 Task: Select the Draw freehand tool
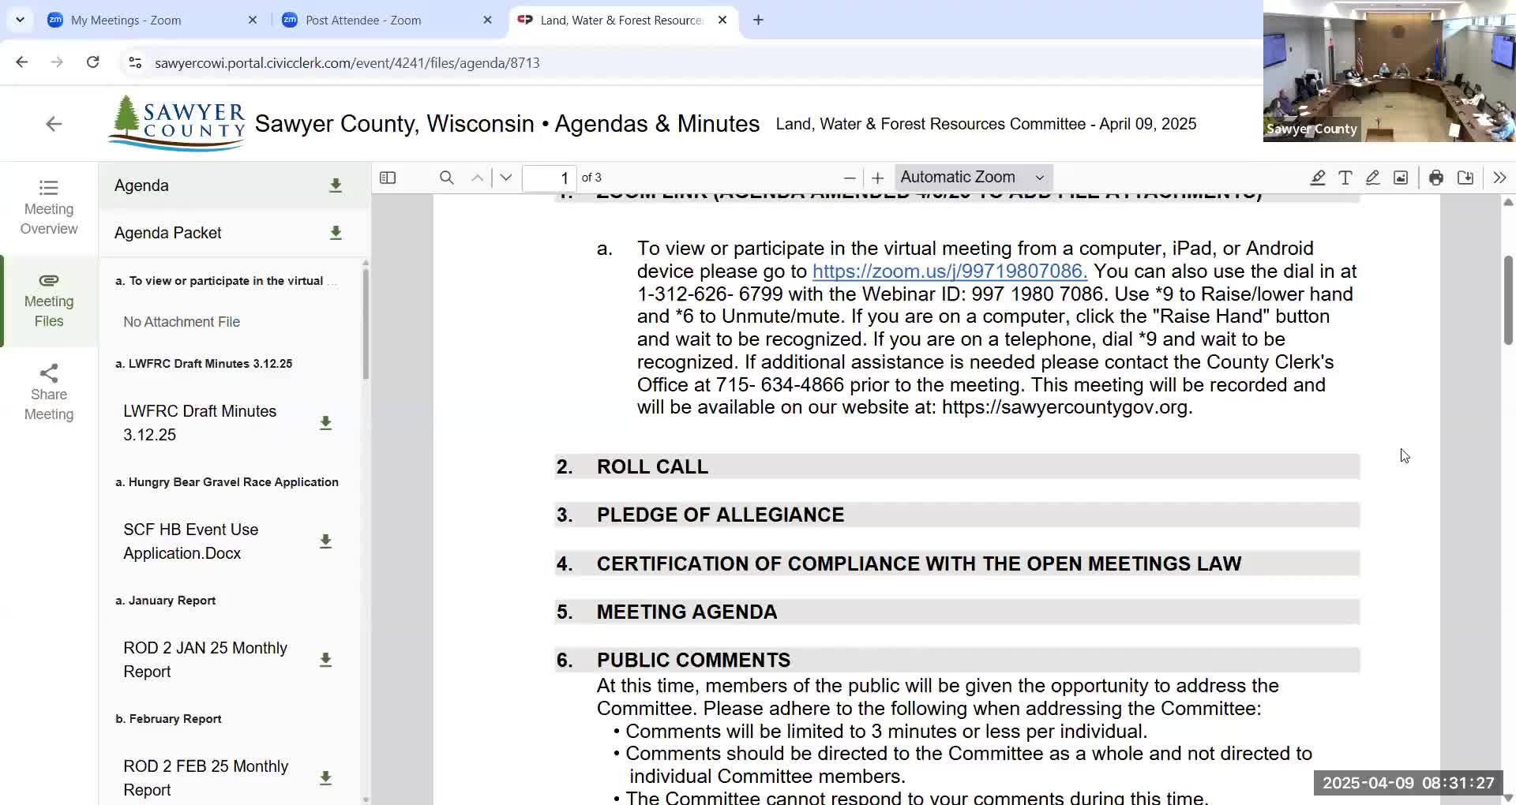[x=1373, y=178]
